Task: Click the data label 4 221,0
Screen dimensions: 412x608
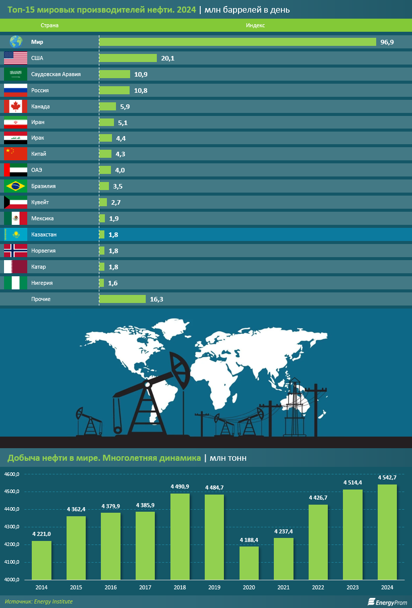Action: (41, 534)
